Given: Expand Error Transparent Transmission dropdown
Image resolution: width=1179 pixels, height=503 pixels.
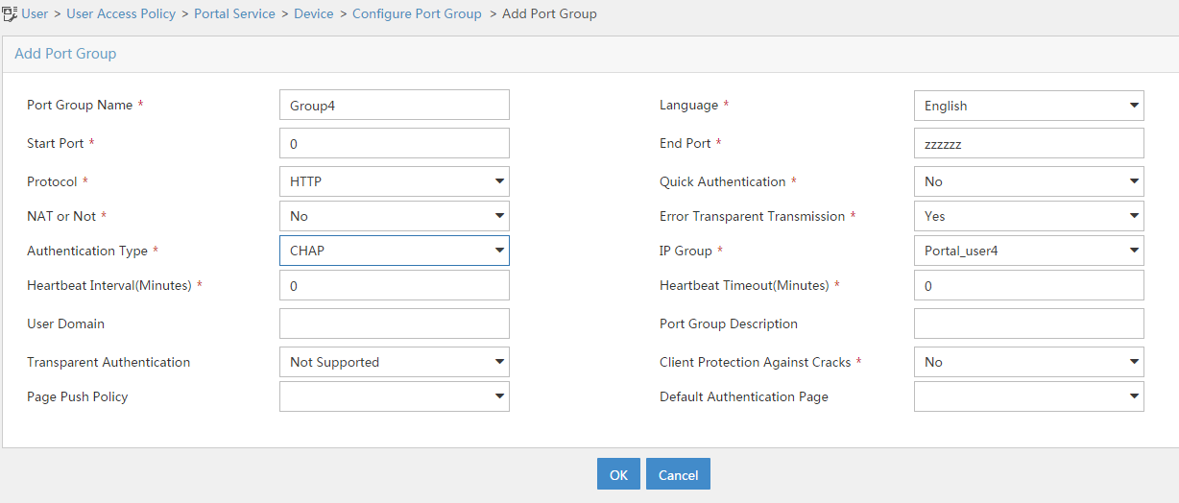Looking at the screenshot, I should (1028, 216).
